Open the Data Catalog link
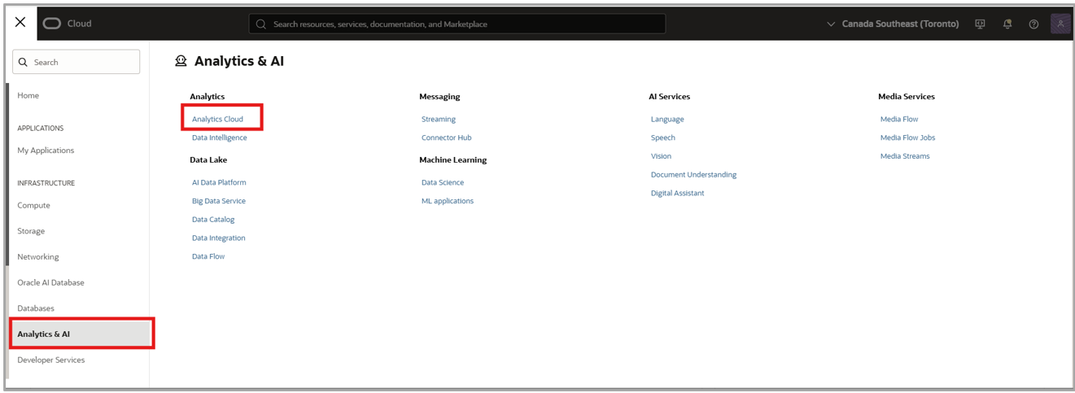This screenshot has width=1075, height=393. coord(213,220)
